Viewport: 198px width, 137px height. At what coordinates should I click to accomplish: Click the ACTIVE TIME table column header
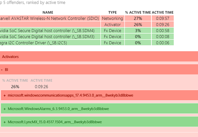(163, 12)
